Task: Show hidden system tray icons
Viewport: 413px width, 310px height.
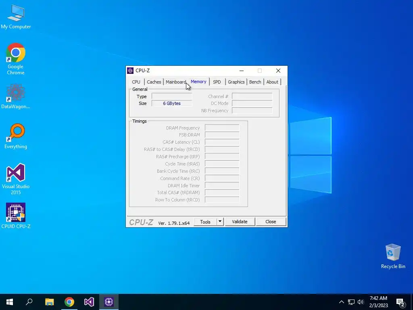Action: click(x=341, y=302)
